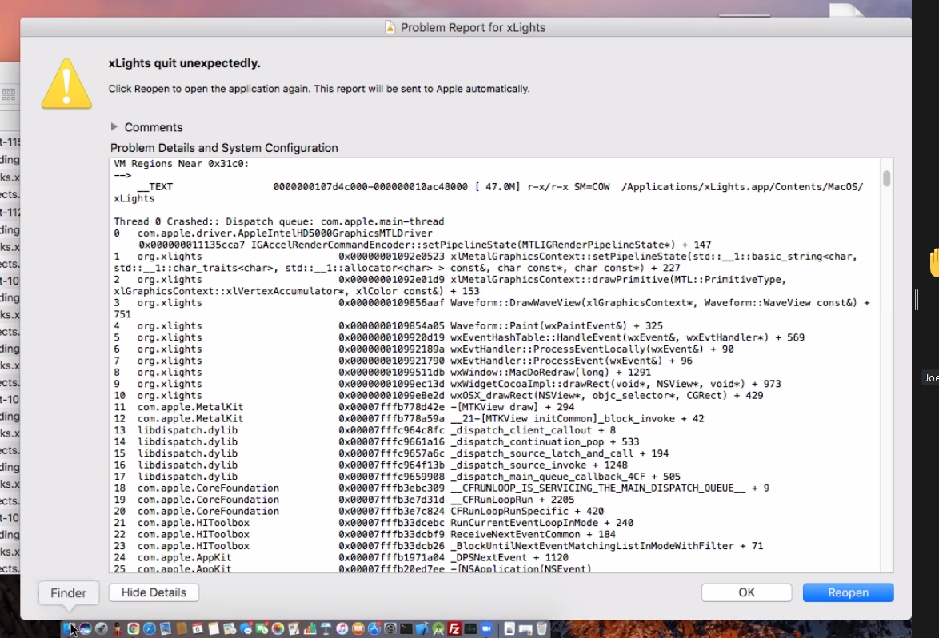Viewport: 939px width, 638px height.
Task: Open App Store from the dock
Action: coord(374,629)
